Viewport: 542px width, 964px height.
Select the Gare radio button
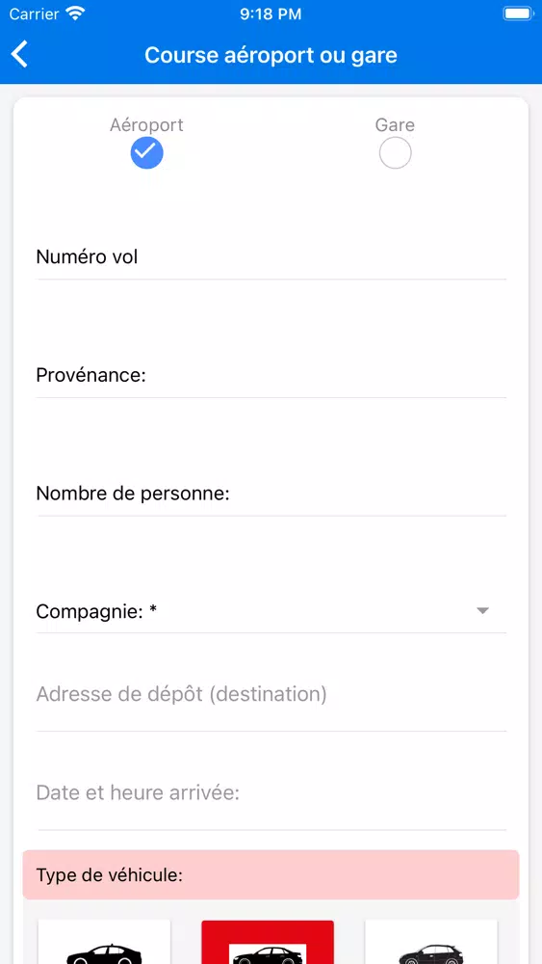pos(396,153)
